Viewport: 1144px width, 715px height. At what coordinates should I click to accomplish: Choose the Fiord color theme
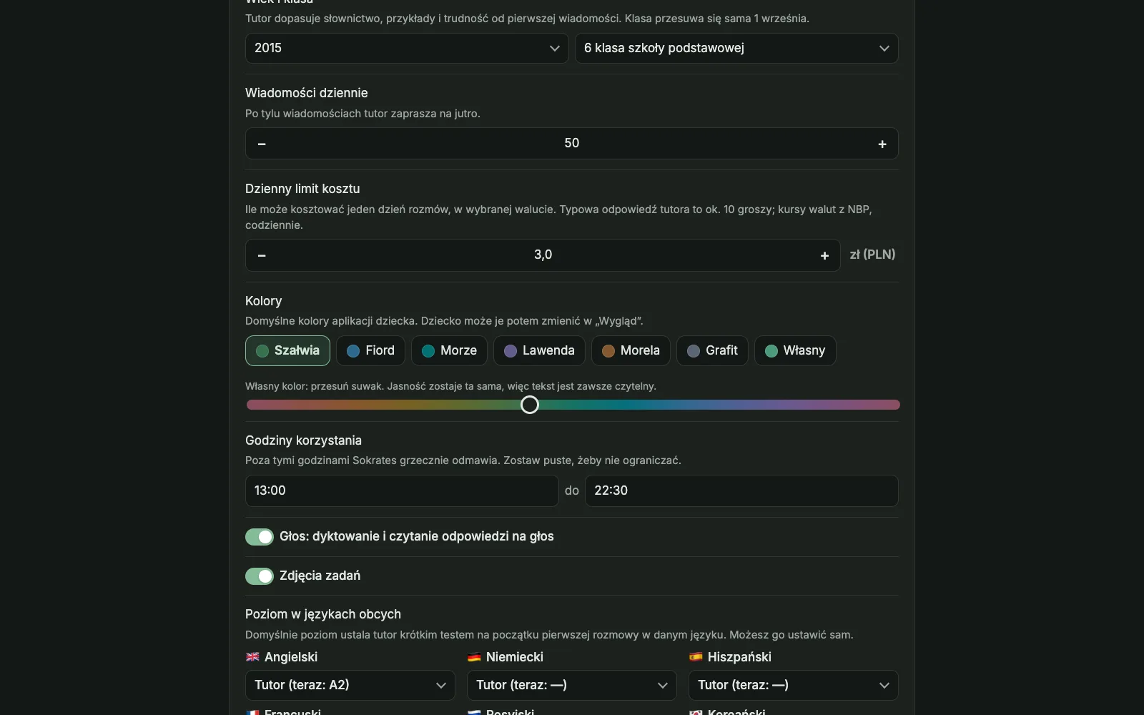point(370,350)
